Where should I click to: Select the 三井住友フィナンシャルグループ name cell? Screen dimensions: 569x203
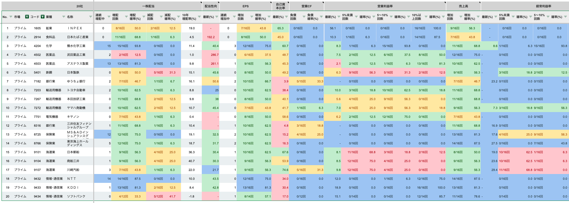coord(79,125)
